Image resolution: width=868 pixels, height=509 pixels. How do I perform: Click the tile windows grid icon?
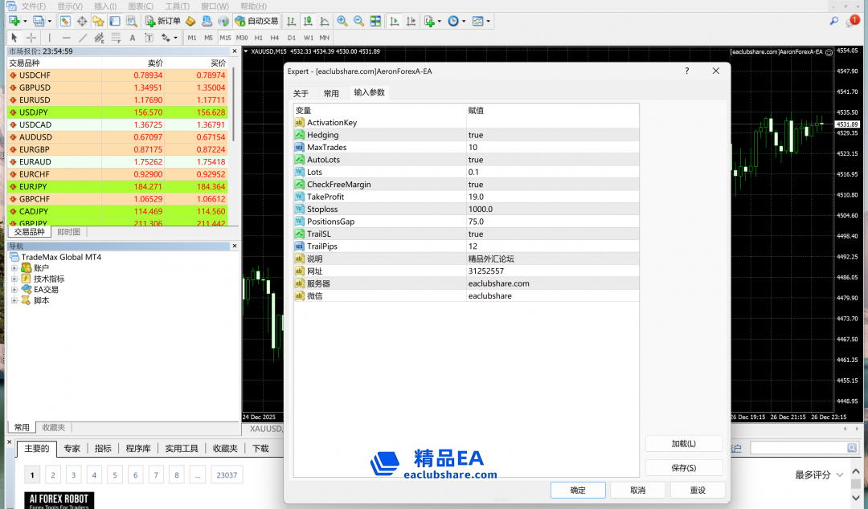click(375, 21)
